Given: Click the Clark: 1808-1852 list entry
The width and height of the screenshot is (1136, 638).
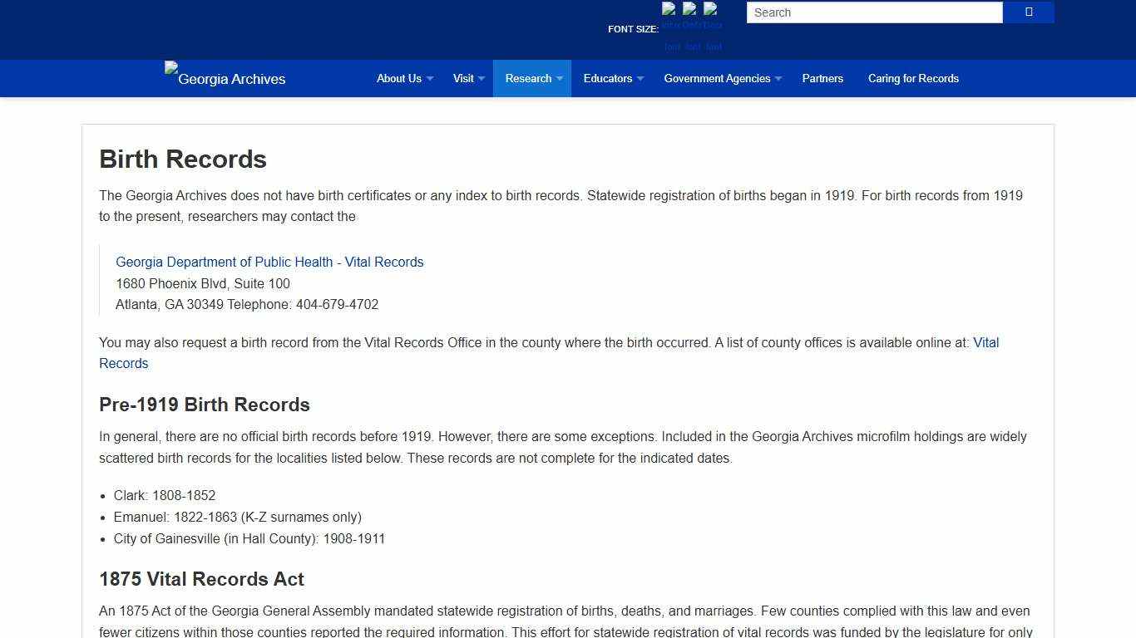Looking at the screenshot, I should (164, 495).
